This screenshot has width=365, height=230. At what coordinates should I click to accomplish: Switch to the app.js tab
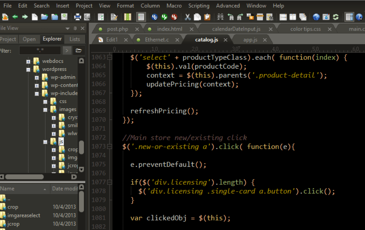250,40
